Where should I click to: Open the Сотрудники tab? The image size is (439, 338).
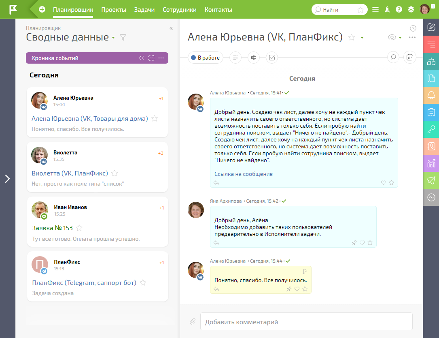coord(180,10)
